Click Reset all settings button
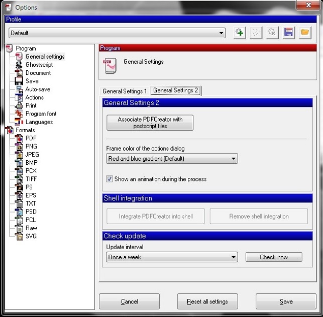Viewport: 323px width, 317px height. pyautogui.click(x=207, y=301)
